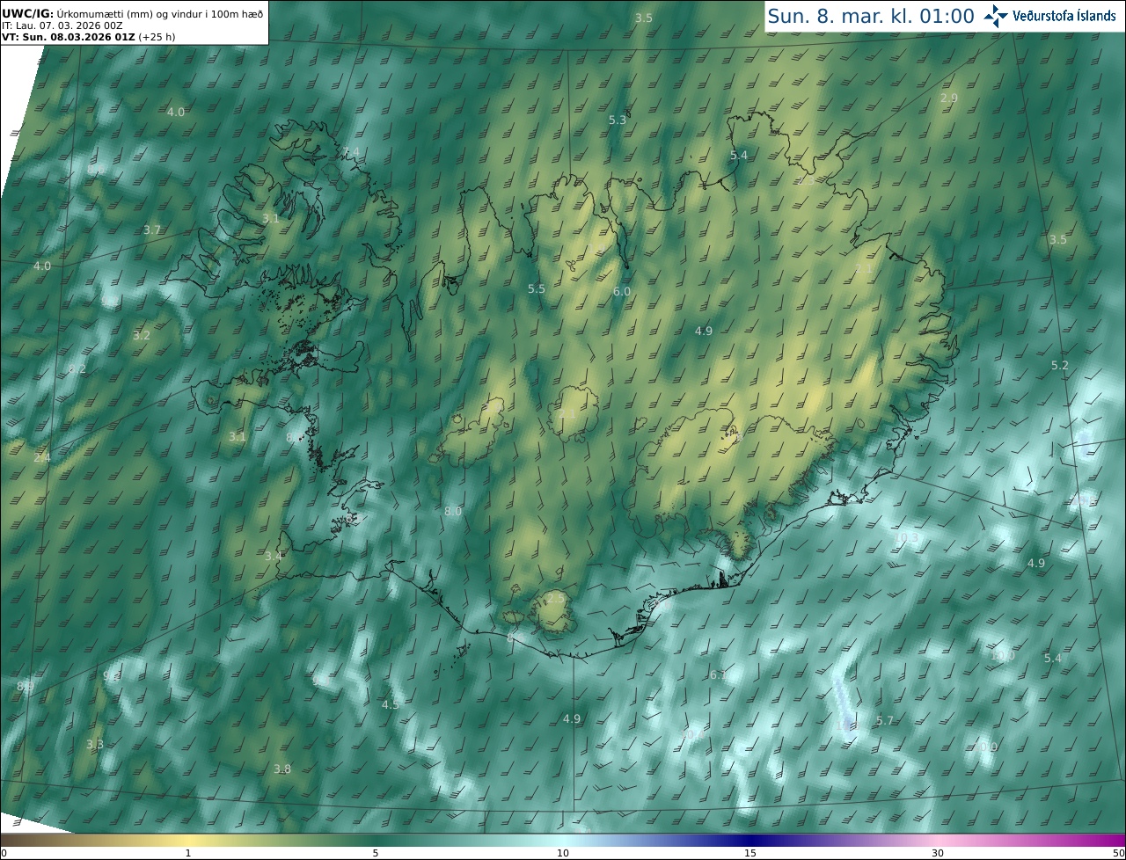
Task: Click the 10.3 value southeast of Iceland
Action: (x=906, y=537)
